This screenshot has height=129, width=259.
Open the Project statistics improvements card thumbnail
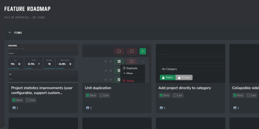point(43,63)
